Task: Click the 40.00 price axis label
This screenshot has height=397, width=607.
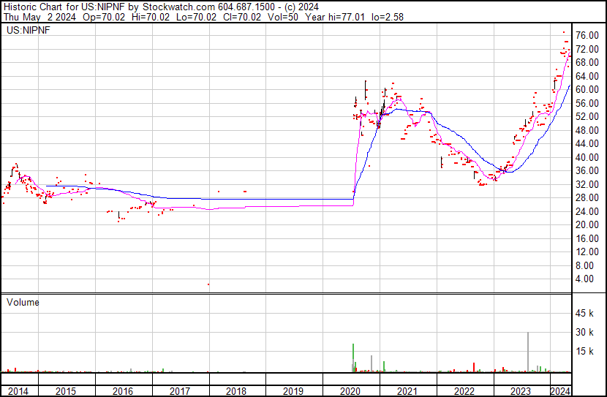Action: coord(587,157)
